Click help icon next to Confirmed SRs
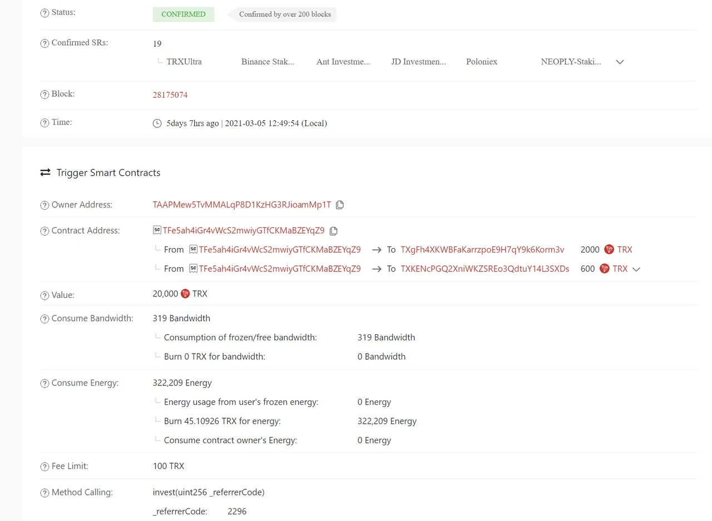 (44, 44)
